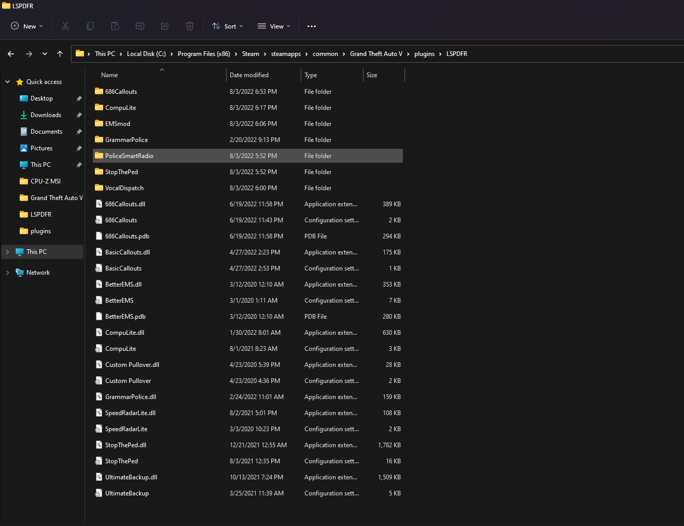The width and height of the screenshot is (684, 526).
Task: Collapse the Quick access section
Action: 7,82
